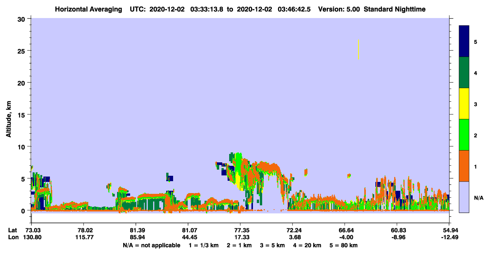Click the colorbar label 2
Viewport: 499px width, 256px height.
476,135
